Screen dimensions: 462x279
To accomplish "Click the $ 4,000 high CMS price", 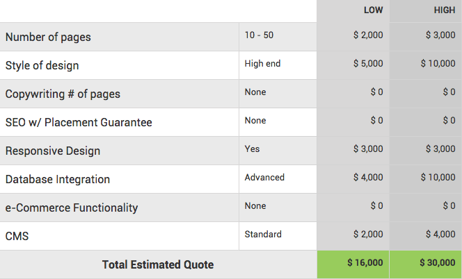I will coord(440,235).
